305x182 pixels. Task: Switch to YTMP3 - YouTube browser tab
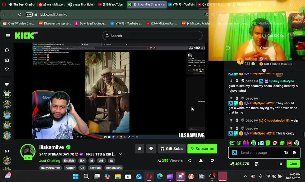tap(182, 4)
